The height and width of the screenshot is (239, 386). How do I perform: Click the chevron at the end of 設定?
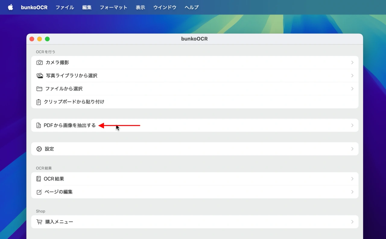pyautogui.click(x=352, y=149)
